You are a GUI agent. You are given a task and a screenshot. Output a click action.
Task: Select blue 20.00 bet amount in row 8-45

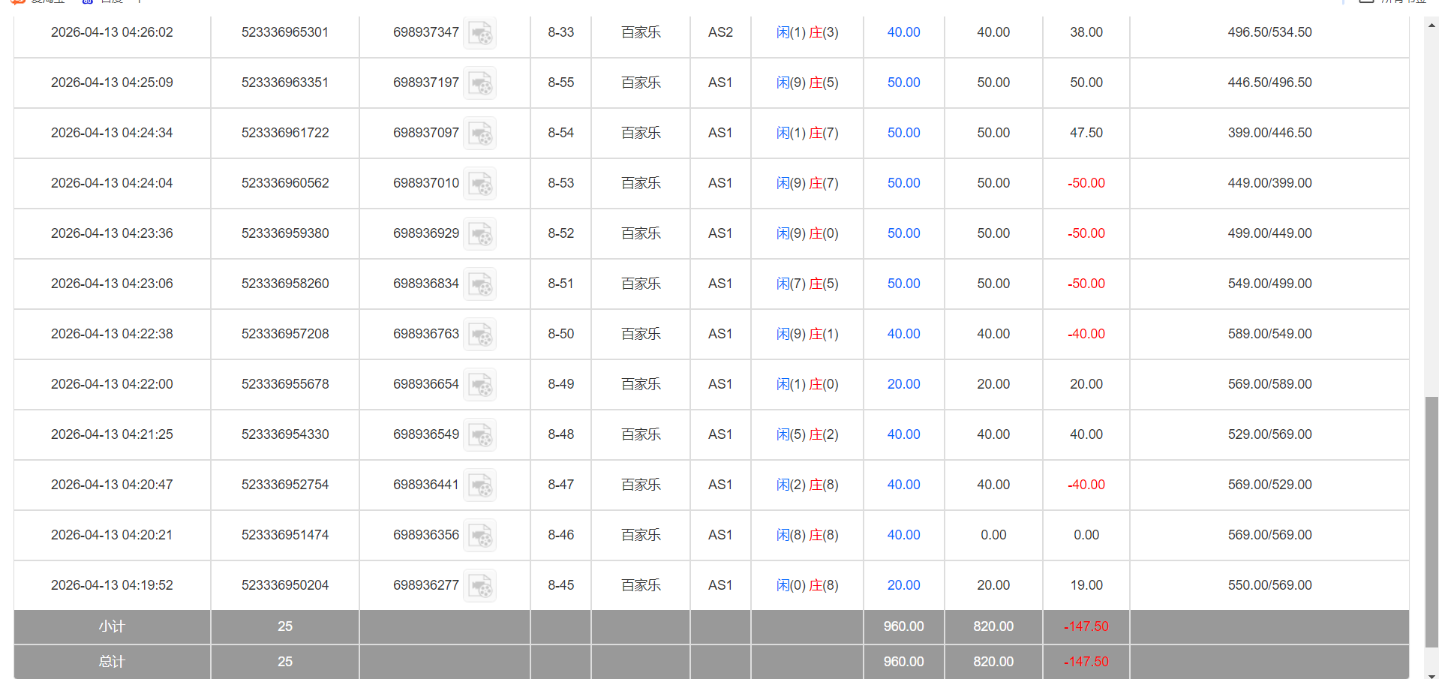click(x=903, y=585)
